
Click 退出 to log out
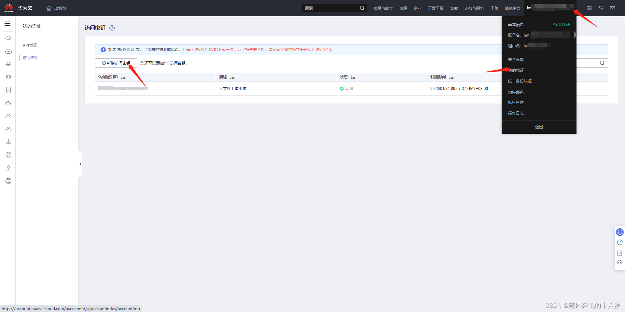pyautogui.click(x=539, y=127)
